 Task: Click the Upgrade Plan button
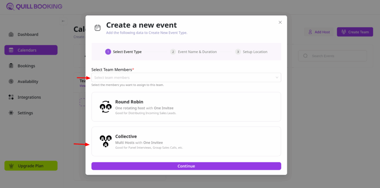pyautogui.click(x=31, y=166)
